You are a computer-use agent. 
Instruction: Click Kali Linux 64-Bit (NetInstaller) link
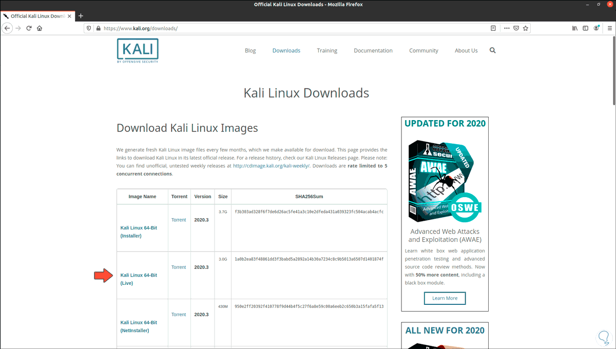pyautogui.click(x=139, y=326)
